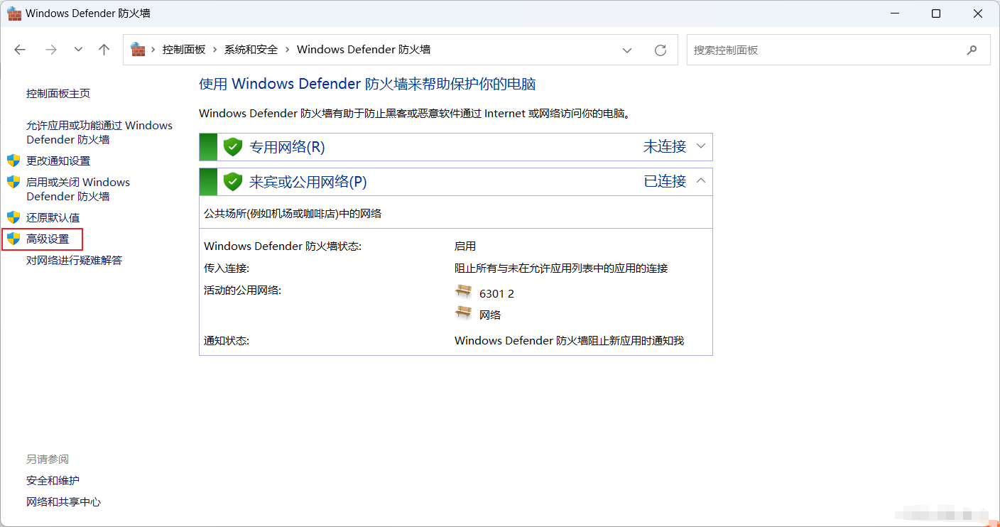1000x527 pixels.
Task: Click the 已连接 status text
Action: (665, 182)
